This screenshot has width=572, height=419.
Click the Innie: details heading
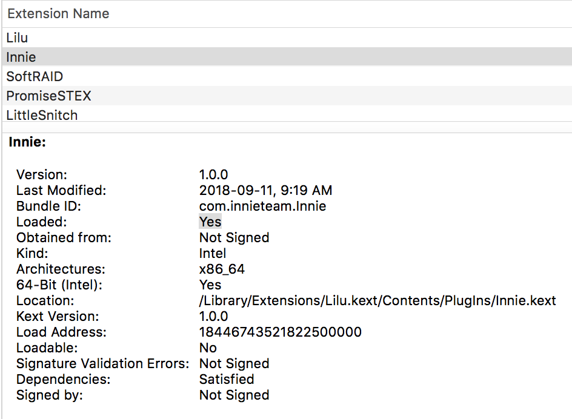coord(27,142)
